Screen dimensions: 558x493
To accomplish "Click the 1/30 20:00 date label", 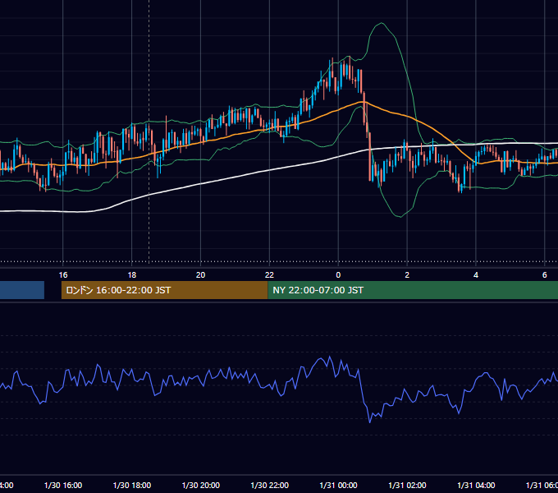I will click(x=201, y=486).
